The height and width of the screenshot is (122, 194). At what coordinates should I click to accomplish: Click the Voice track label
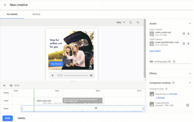[6, 101]
